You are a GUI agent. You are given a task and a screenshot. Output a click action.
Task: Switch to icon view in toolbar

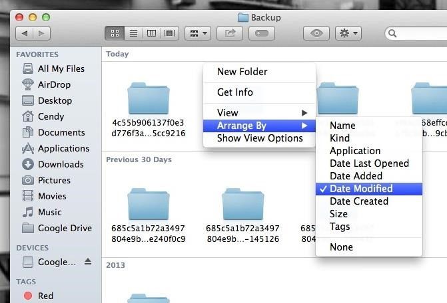(x=114, y=33)
